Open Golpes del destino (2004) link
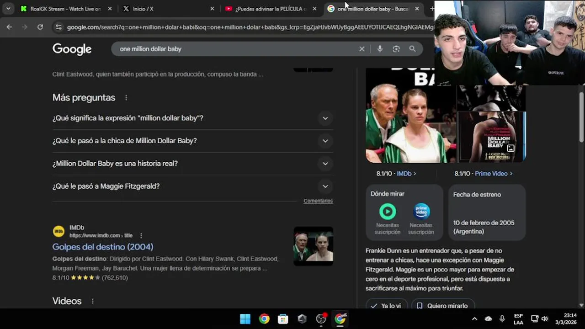Screen dimensions: 585x329 coord(103,247)
